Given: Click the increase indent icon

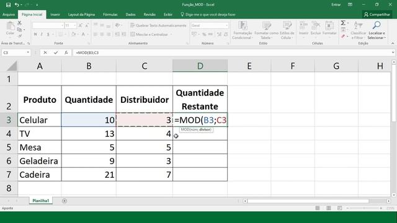Looking at the screenshot, I should pos(123,34).
